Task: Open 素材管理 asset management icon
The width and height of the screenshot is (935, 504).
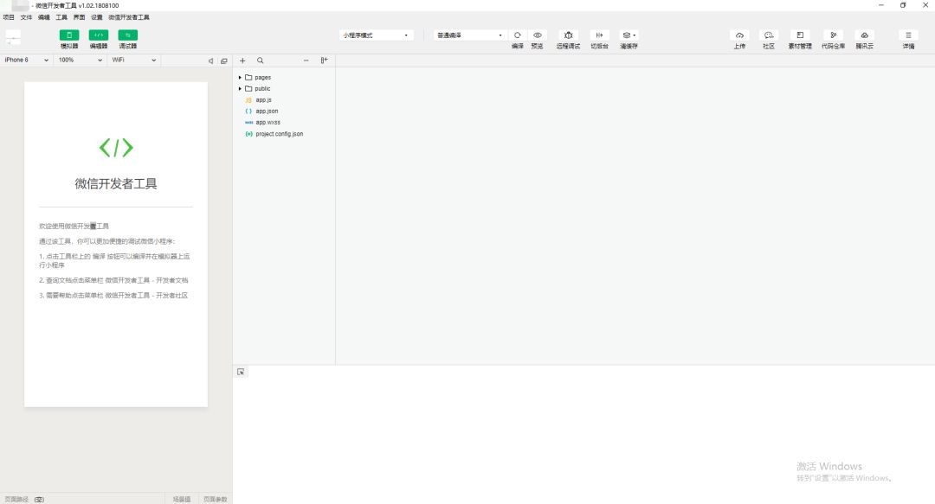Action: [800, 35]
